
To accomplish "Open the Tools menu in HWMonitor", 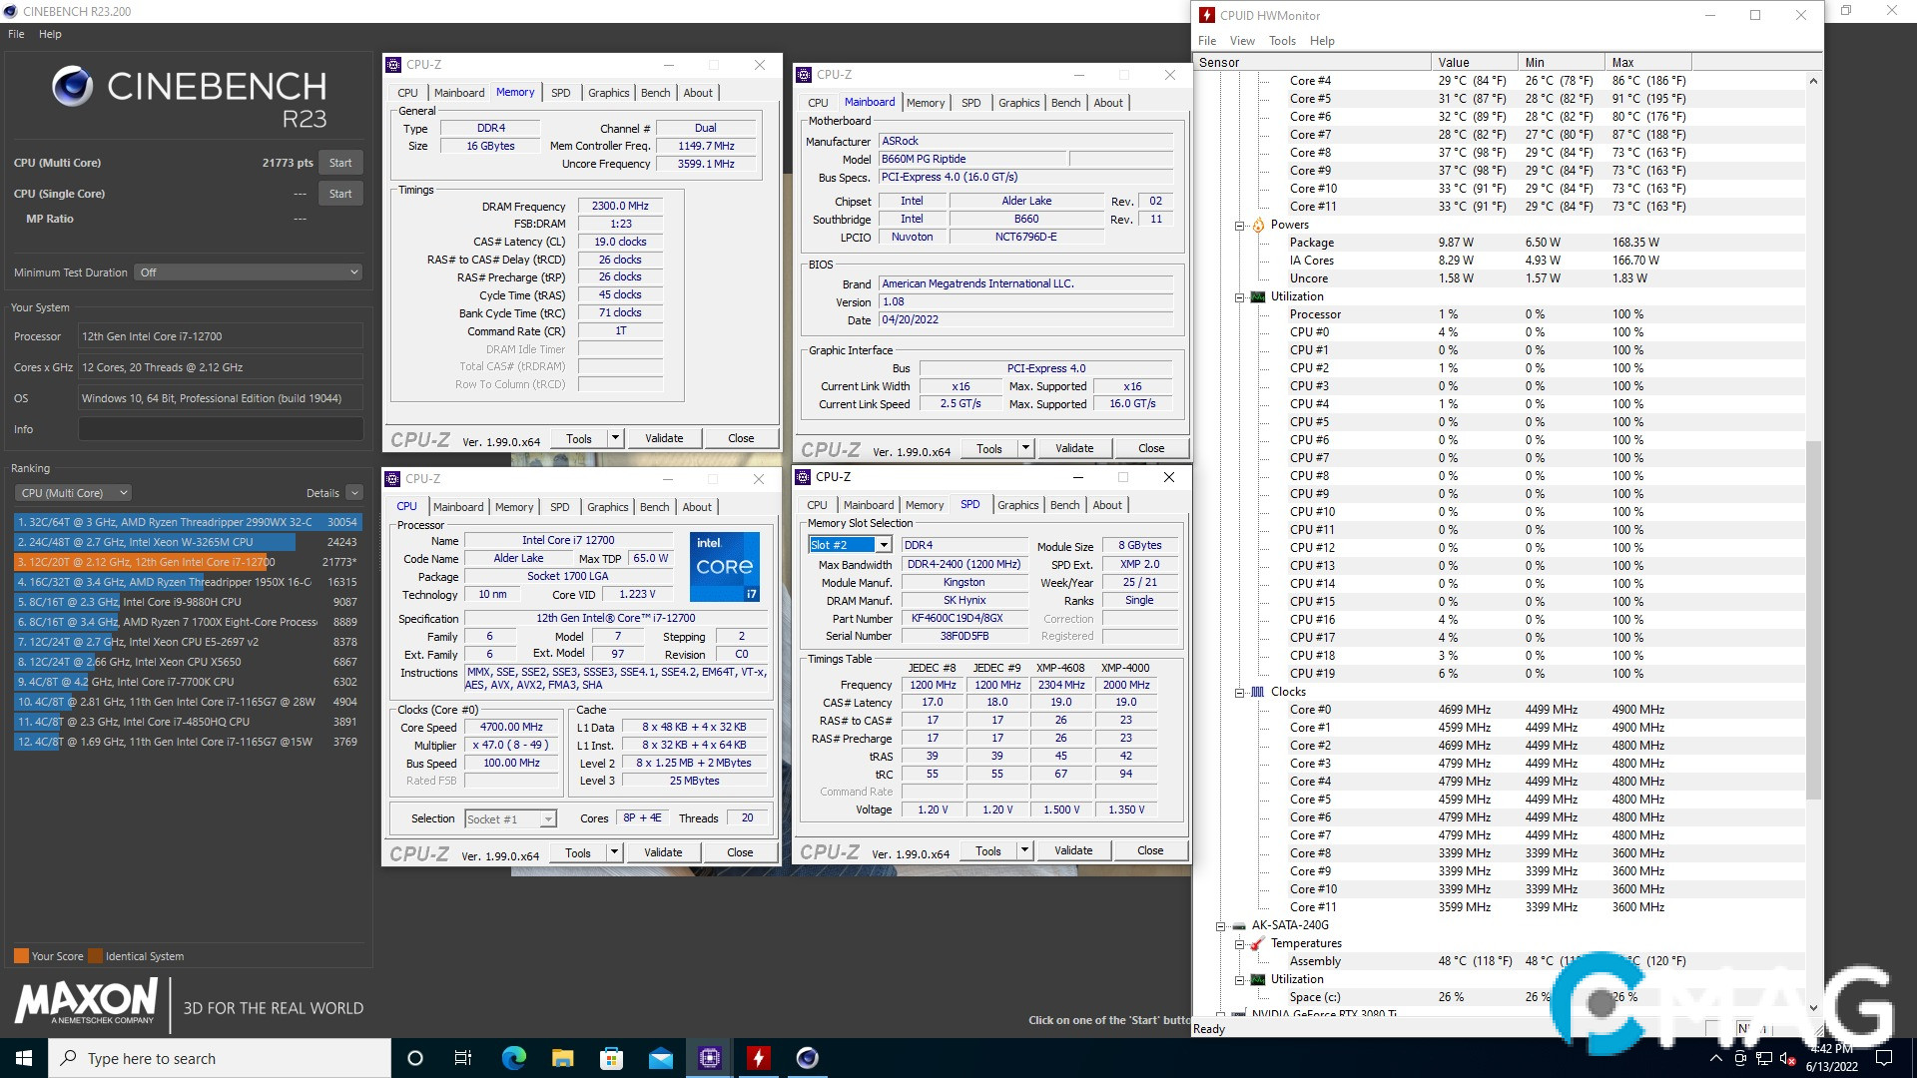I will [x=1282, y=41].
